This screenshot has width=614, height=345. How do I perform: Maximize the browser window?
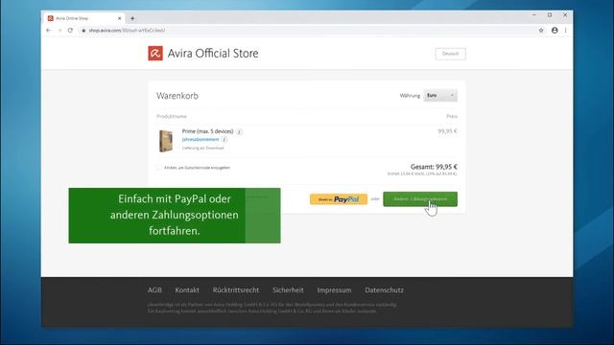pos(550,15)
